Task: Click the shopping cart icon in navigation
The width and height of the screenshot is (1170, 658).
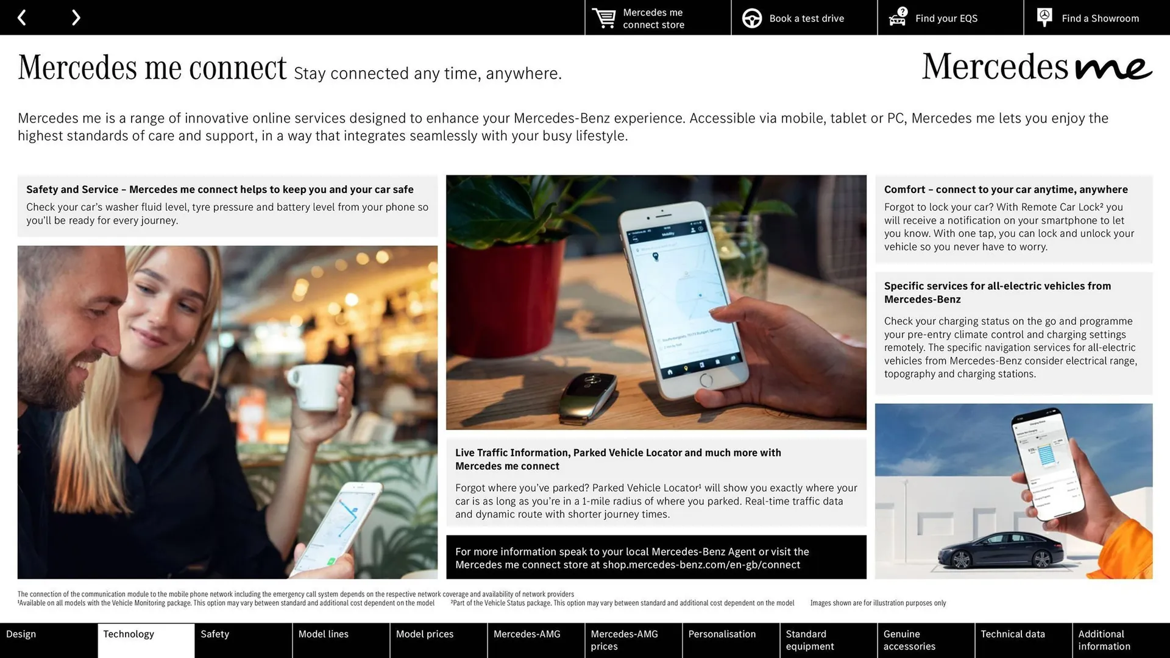Action: pyautogui.click(x=603, y=18)
